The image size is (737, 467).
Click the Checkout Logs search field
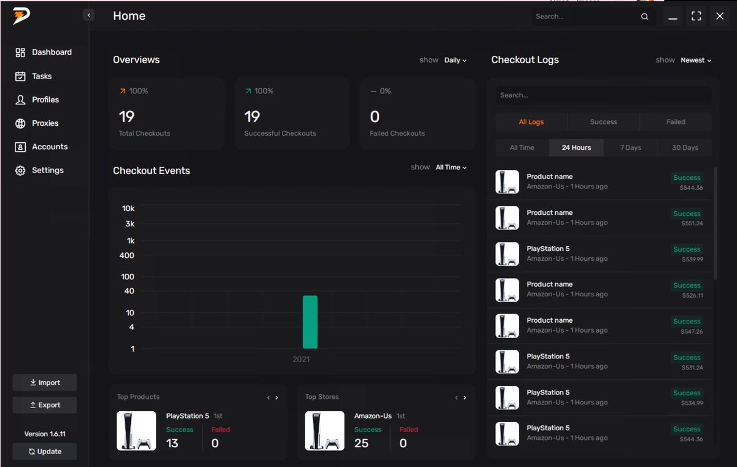click(604, 95)
